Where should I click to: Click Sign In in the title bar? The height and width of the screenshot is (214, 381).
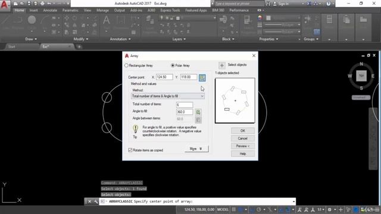(283, 4)
